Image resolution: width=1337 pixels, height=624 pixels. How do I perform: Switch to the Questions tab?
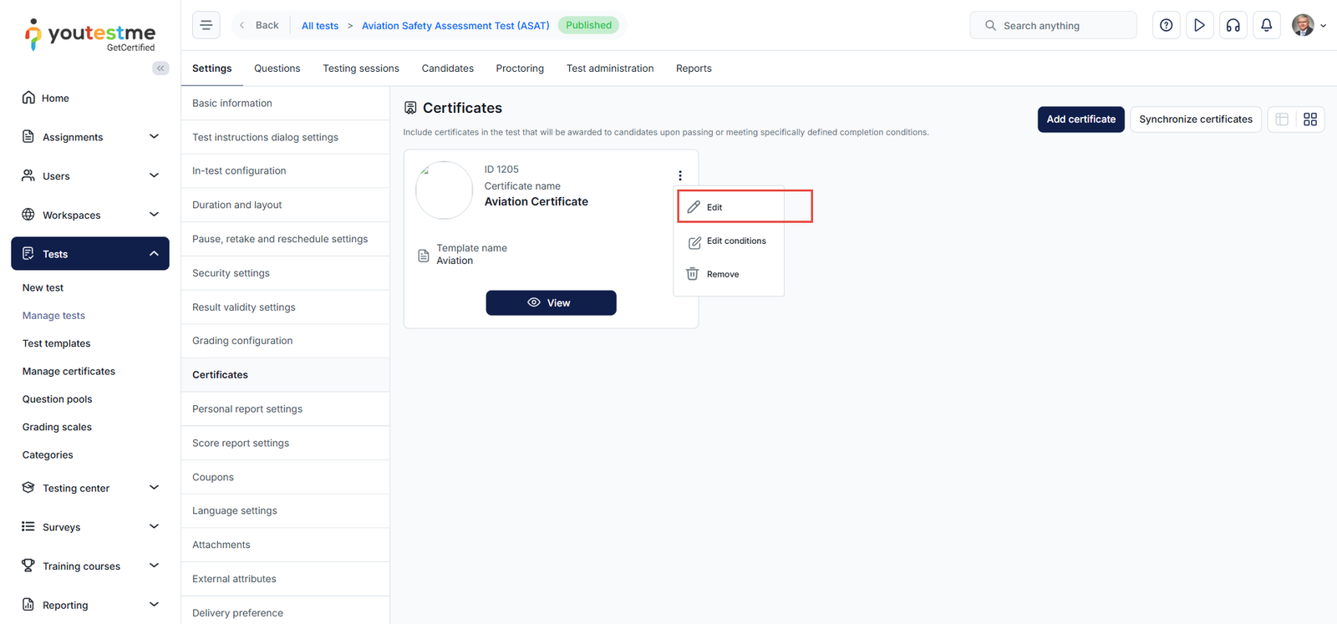pyautogui.click(x=277, y=68)
